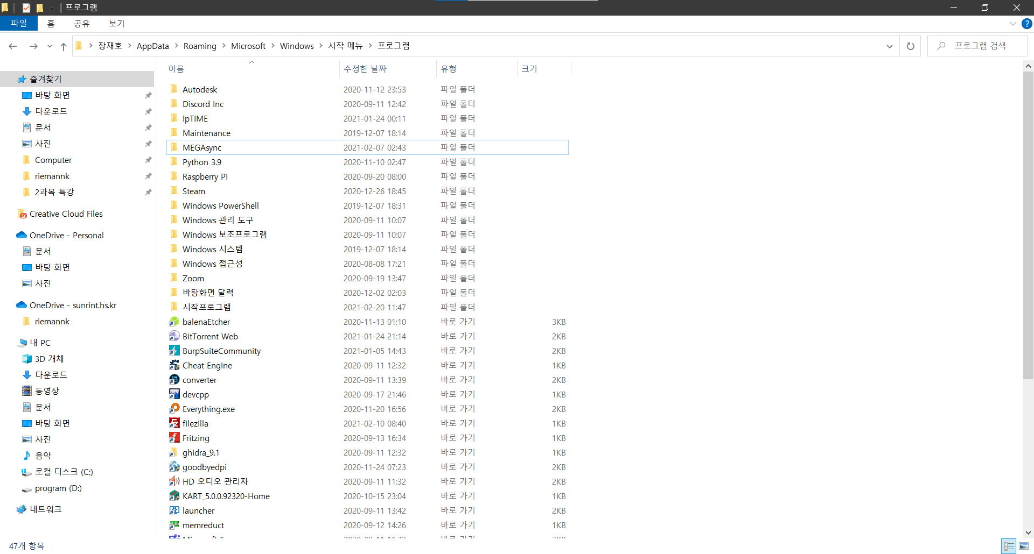Viewport: 1034px width, 554px height.
Task: Select the 시작프로그램 folder
Action: click(x=206, y=307)
